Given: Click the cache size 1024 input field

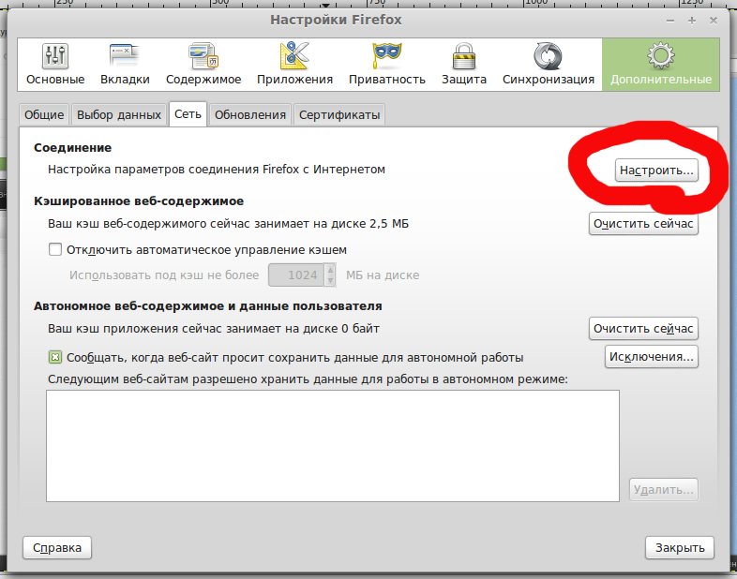Looking at the screenshot, I should pyautogui.click(x=296, y=275).
